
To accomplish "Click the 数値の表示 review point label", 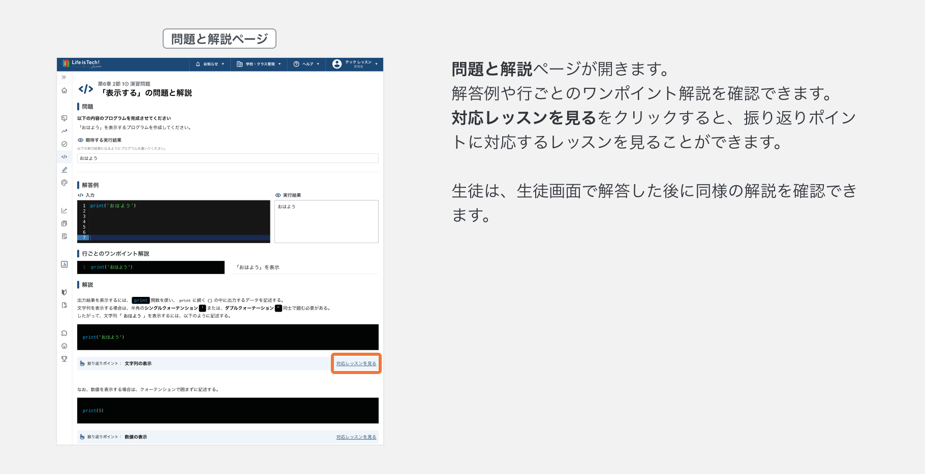I will click(x=136, y=437).
